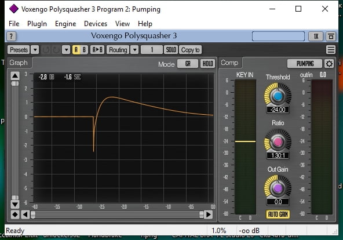Open the Devices menu
The height and width of the screenshot is (240, 343).
(96, 24)
